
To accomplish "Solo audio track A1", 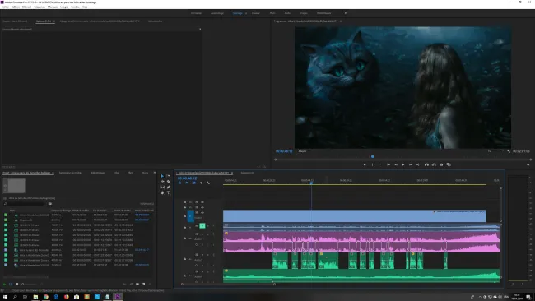I will coord(207,225).
